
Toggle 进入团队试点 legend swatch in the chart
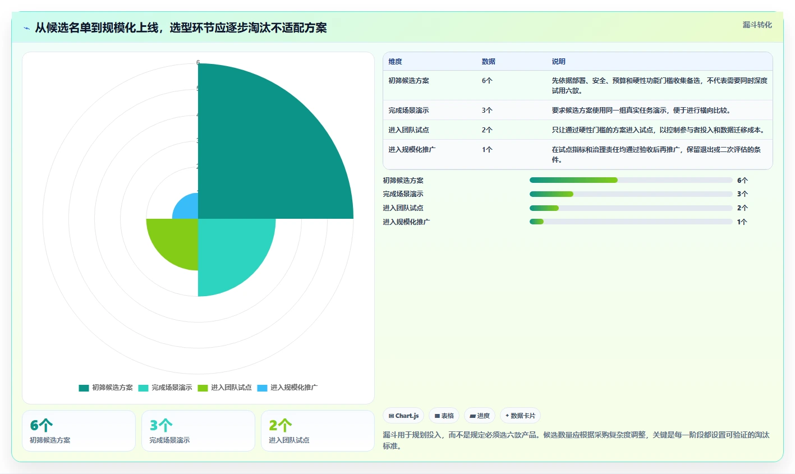tap(203, 388)
